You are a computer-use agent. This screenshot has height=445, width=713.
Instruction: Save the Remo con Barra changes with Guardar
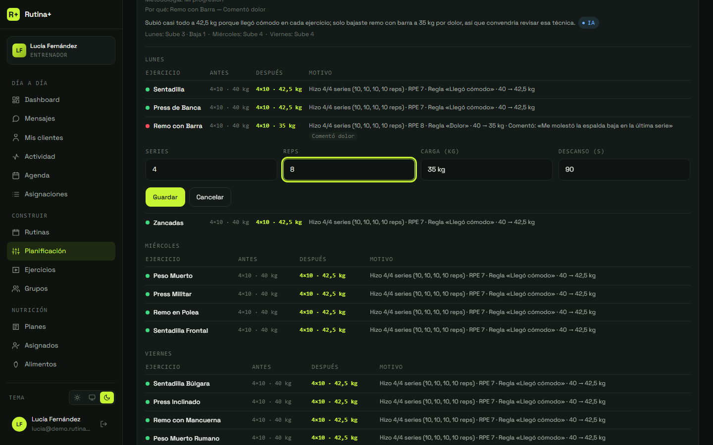point(165,197)
